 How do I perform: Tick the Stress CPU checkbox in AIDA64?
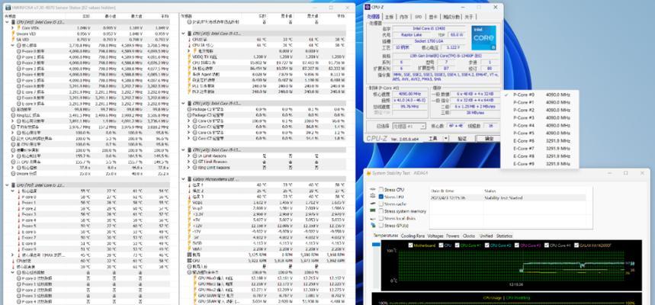(x=381, y=189)
